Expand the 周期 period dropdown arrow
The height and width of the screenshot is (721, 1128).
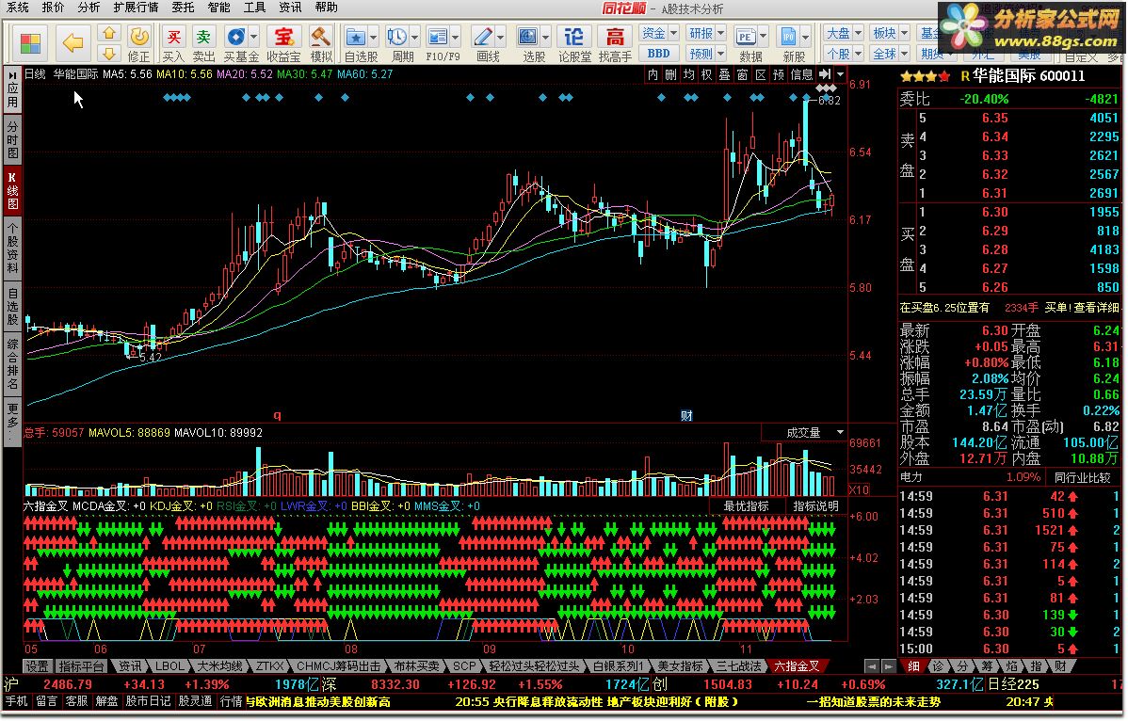point(414,36)
